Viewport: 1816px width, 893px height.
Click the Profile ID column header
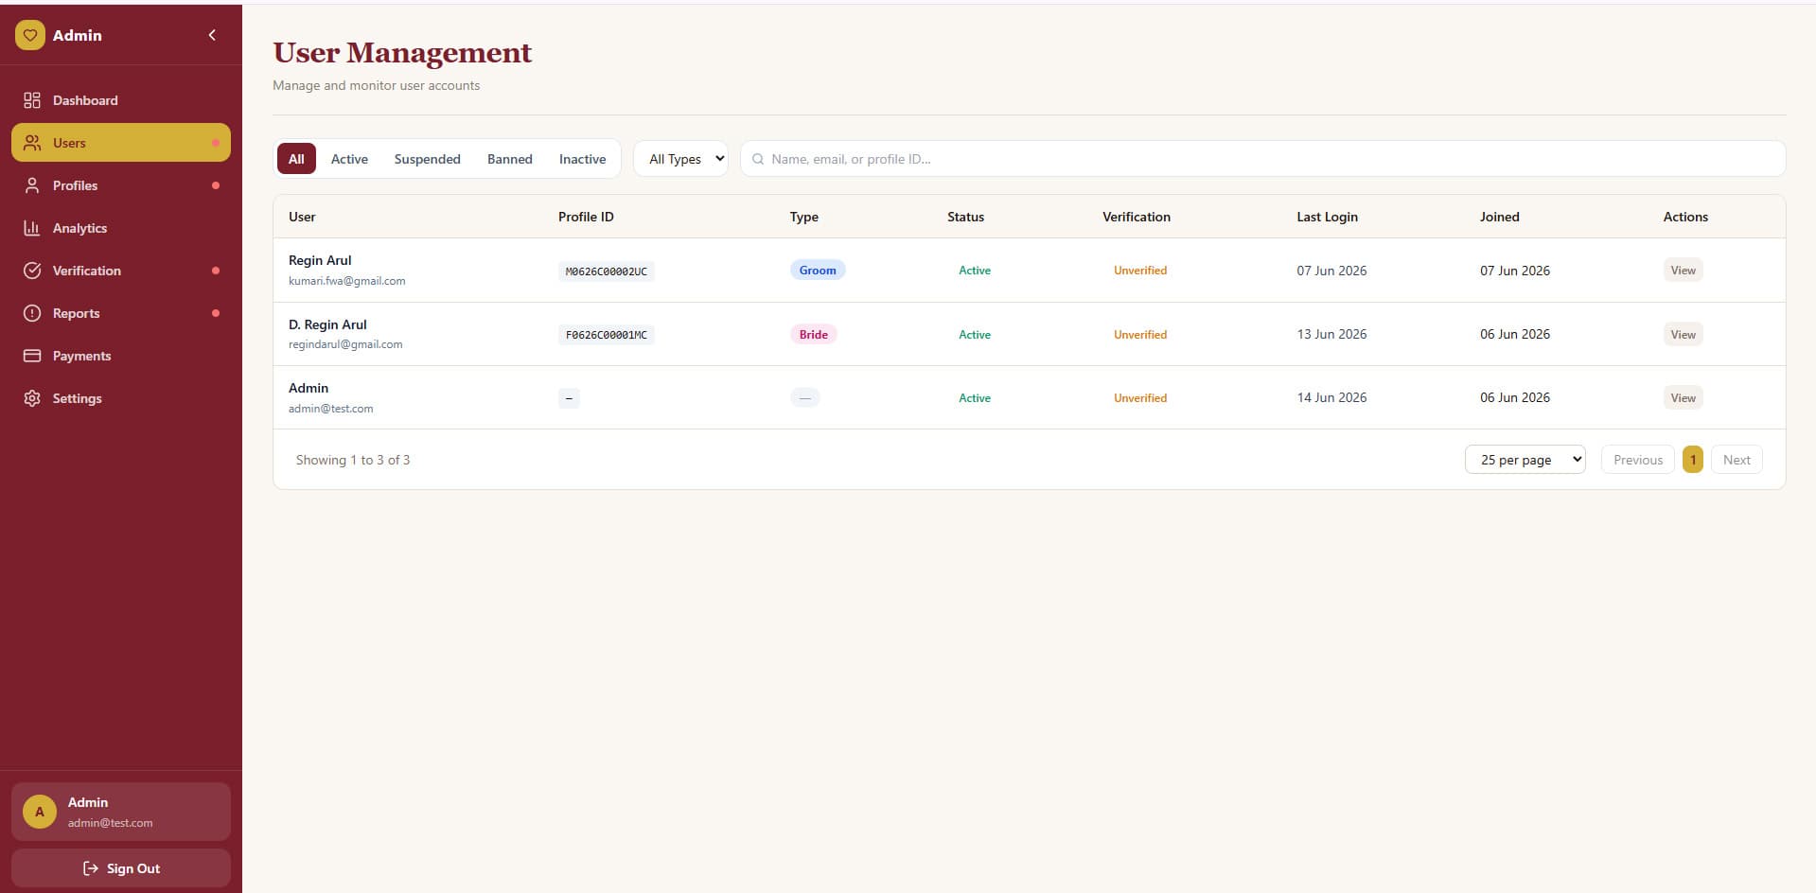point(586,217)
